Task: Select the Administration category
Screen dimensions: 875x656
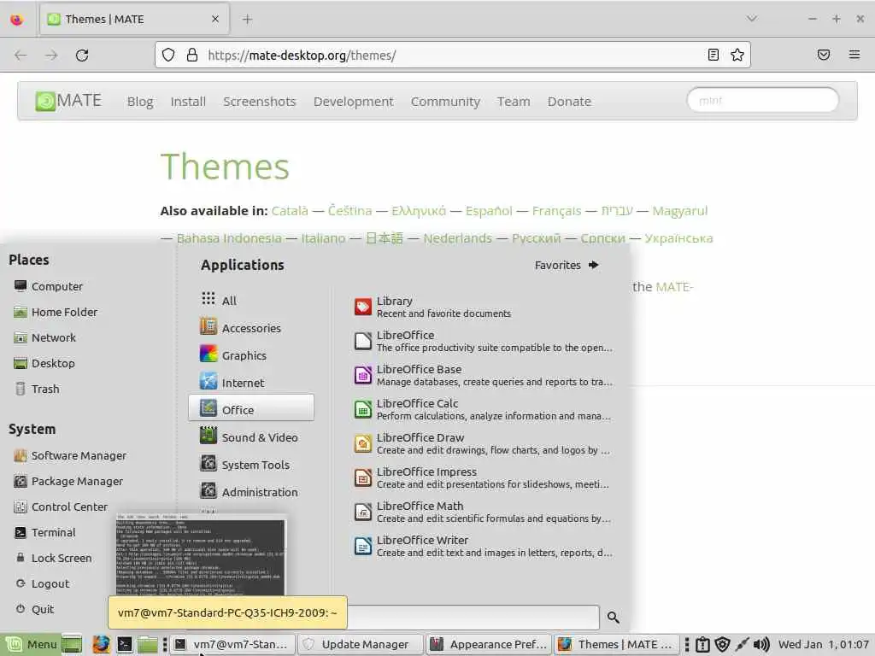Action: pos(251,491)
